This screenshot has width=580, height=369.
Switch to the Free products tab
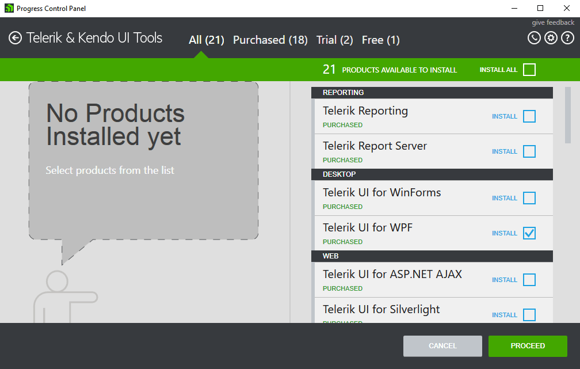pyautogui.click(x=380, y=40)
